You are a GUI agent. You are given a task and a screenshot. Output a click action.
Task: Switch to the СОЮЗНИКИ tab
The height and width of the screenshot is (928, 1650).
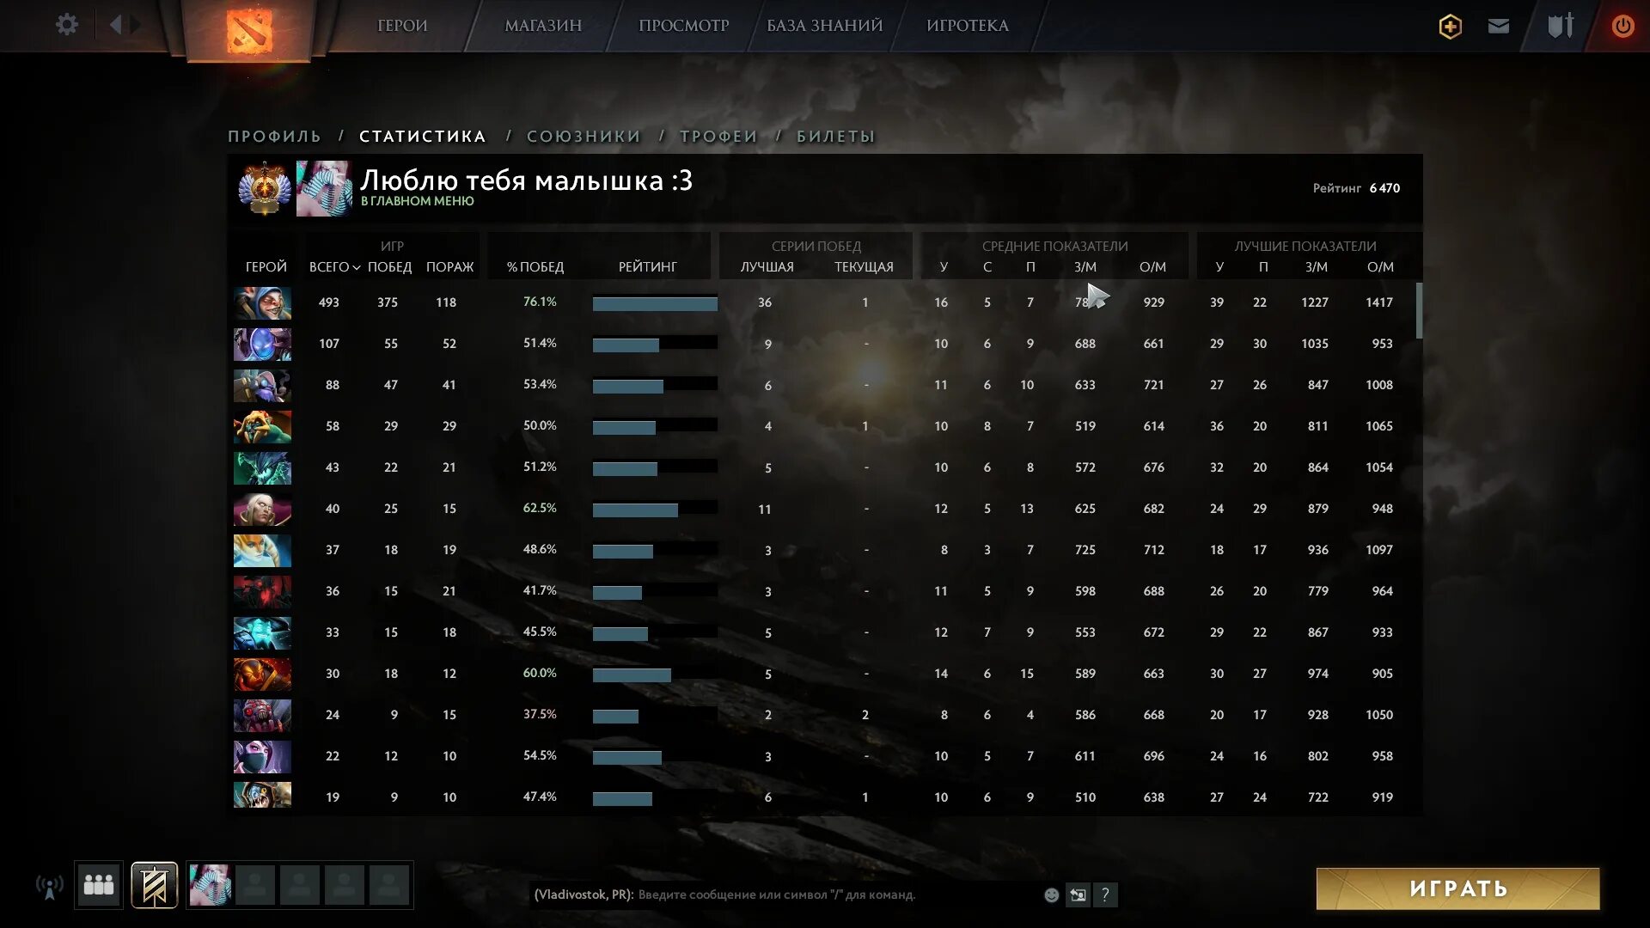(584, 137)
